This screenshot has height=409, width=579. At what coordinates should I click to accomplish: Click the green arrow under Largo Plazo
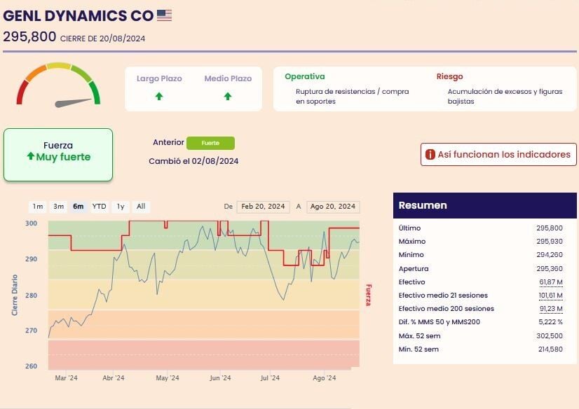click(159, 97)
